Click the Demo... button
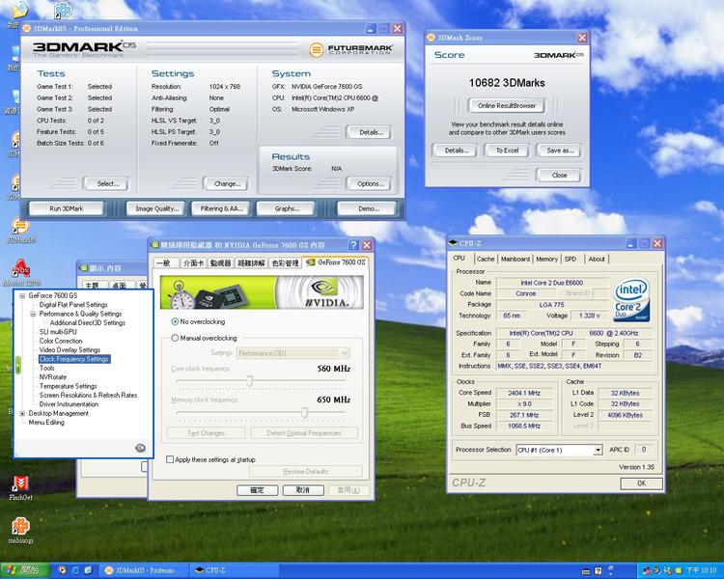This screenshot has height=579, width=724. [368, 208]
